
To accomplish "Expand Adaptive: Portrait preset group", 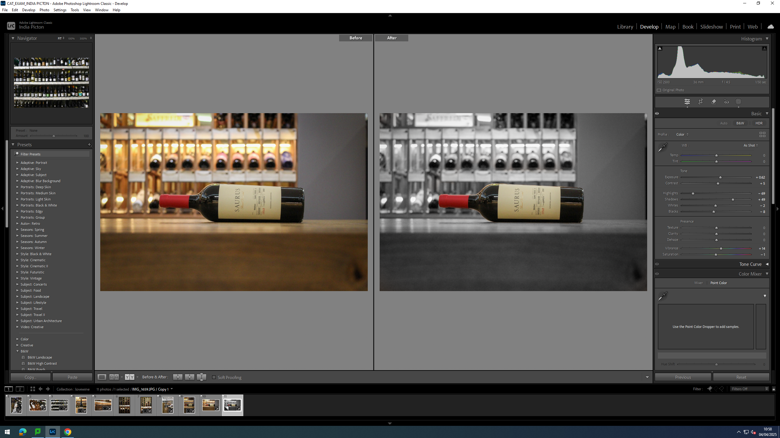I will click(17, 163).
